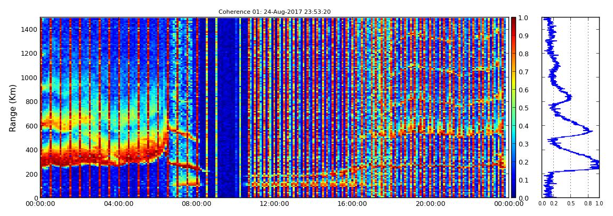
Task: Click the 1200 range tick label
Action: click(x=29, y=53)
